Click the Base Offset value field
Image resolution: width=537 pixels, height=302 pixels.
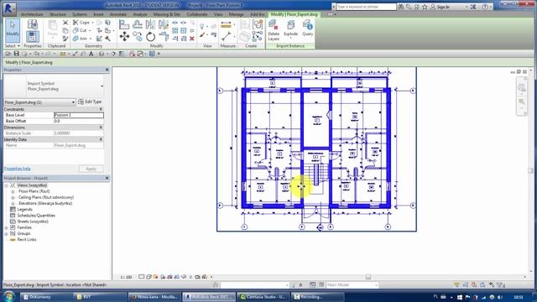click(79, 121)
